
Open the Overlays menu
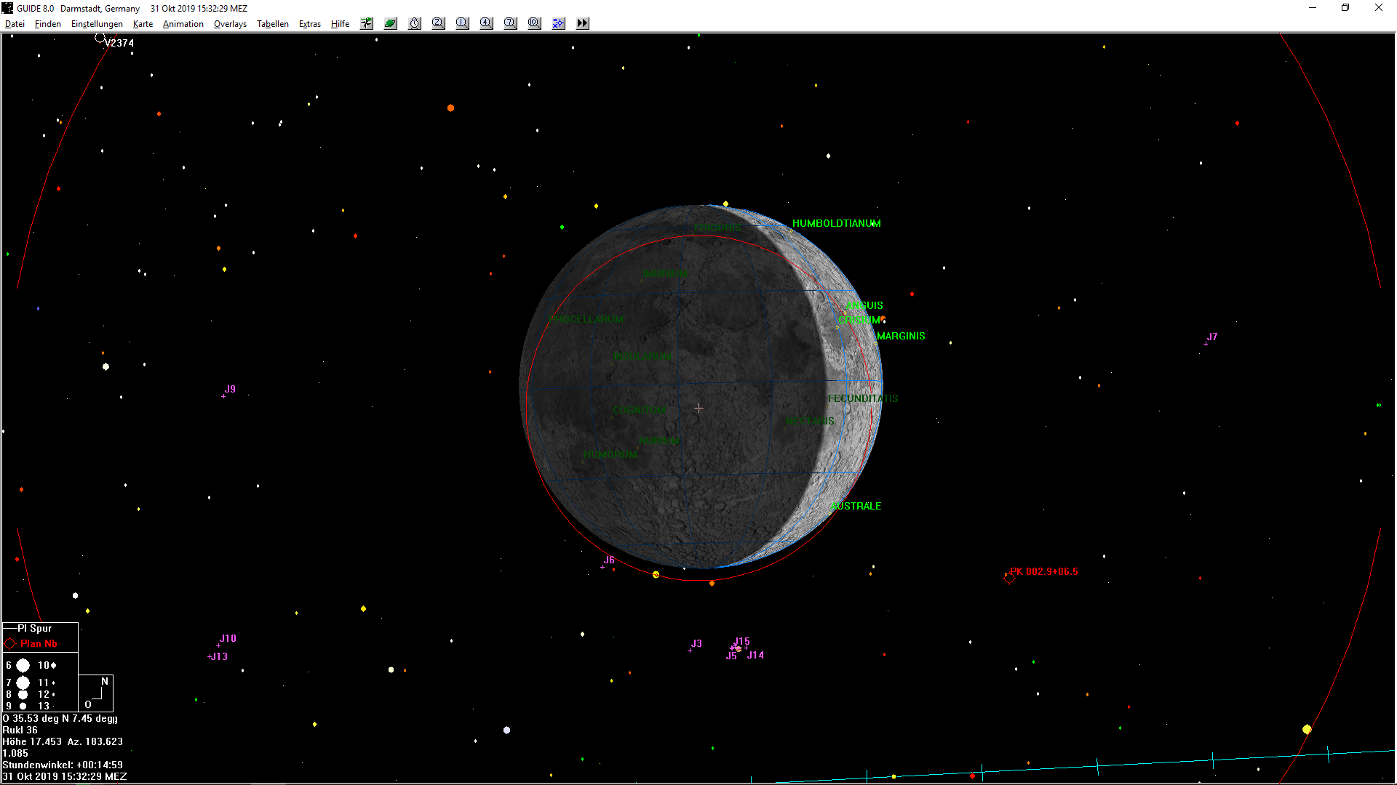[x=230, y=24]
